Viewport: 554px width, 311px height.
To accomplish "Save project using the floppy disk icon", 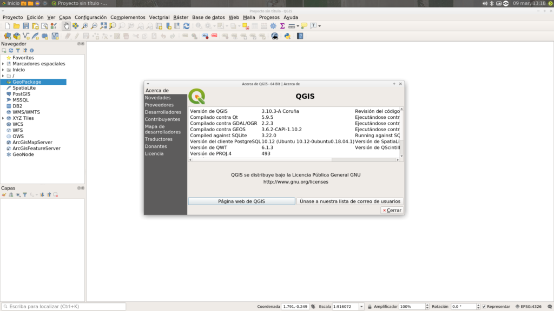I will [x=26, y=26].
